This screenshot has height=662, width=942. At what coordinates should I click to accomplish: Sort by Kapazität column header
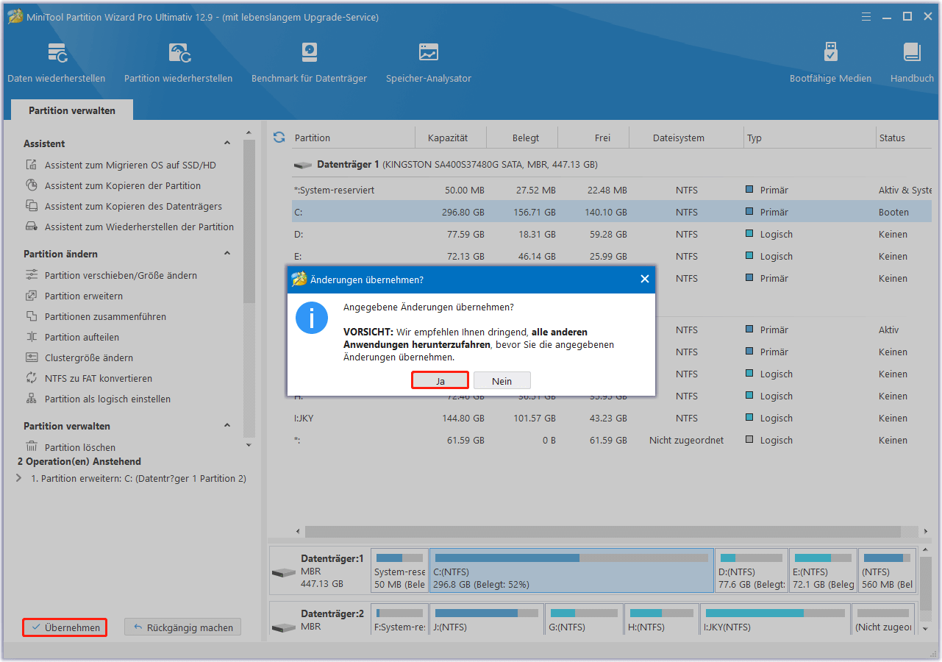coord(448,138)
